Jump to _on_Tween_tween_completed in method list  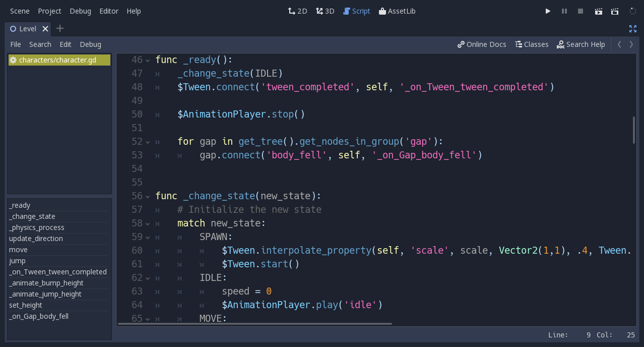point(58,272)
